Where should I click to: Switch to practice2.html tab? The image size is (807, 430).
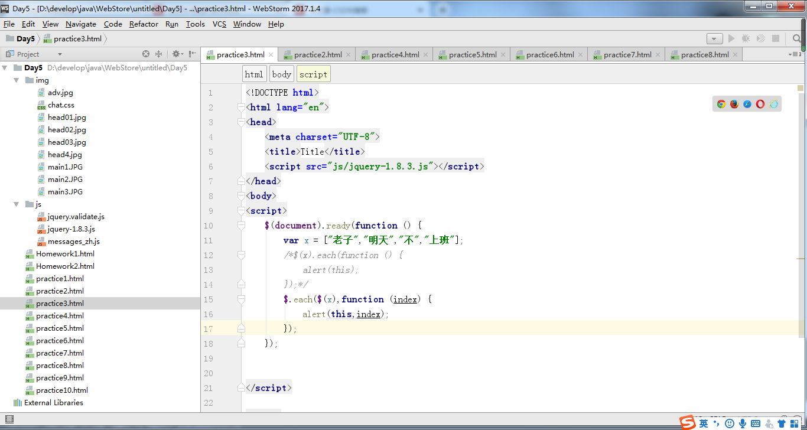pos(318,54)
